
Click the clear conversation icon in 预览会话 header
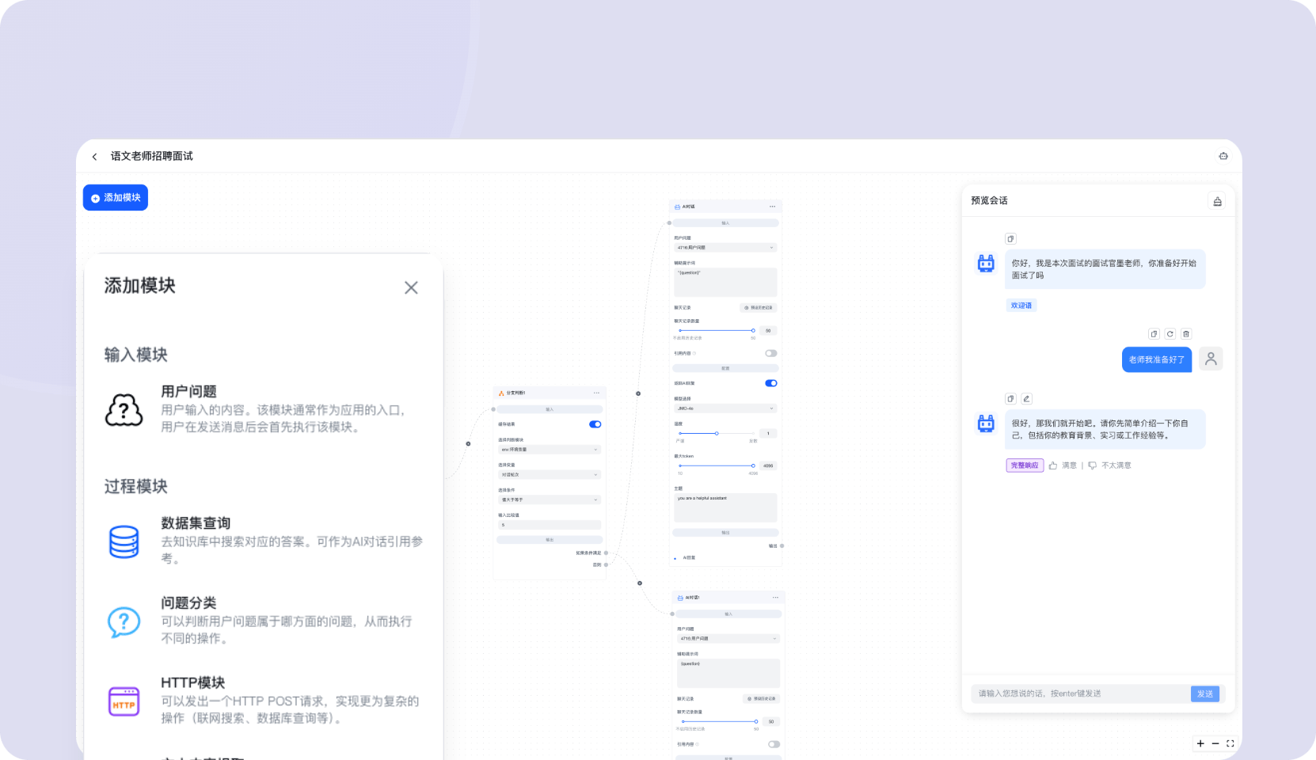click(x=1218, y=200)
